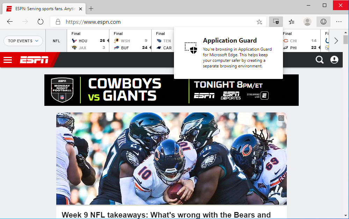Click the Philadelphia Eagles team logo in scoreboard

[285, 48]
